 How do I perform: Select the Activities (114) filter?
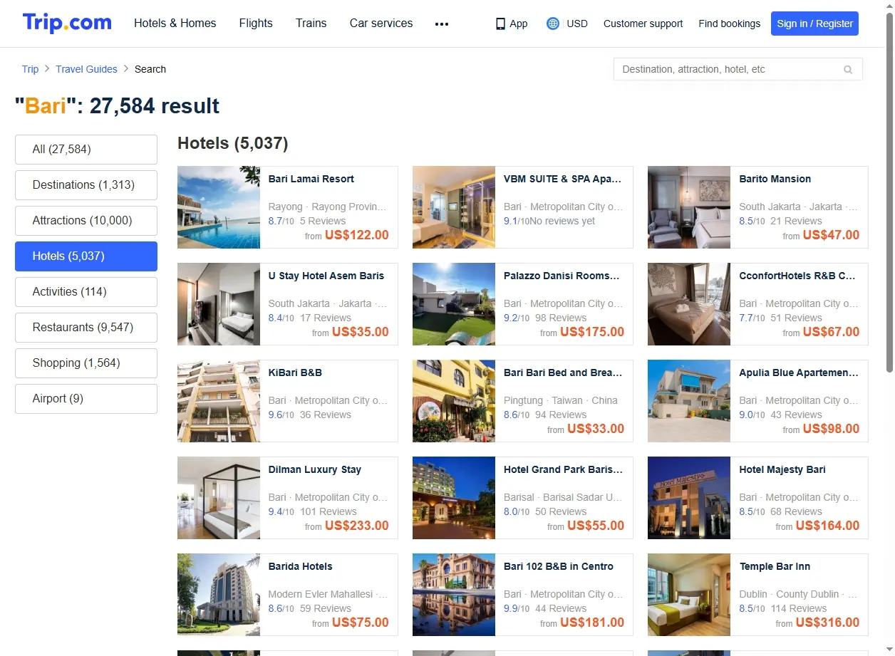tap(86, 292)
